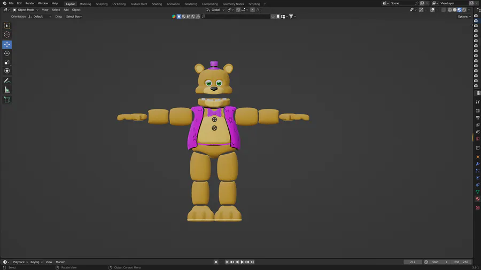Screen dimensions: 481x270
Task: Play the animation forward
Action: (x=242, y=262)
